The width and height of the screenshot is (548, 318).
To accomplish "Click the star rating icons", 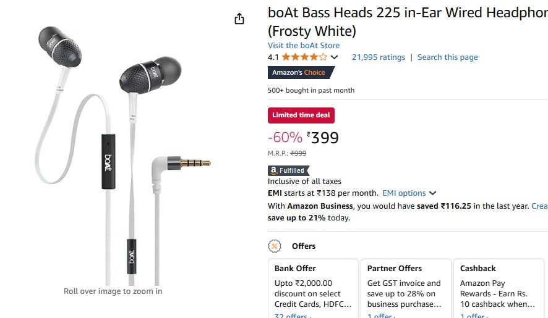I will 305,57.
